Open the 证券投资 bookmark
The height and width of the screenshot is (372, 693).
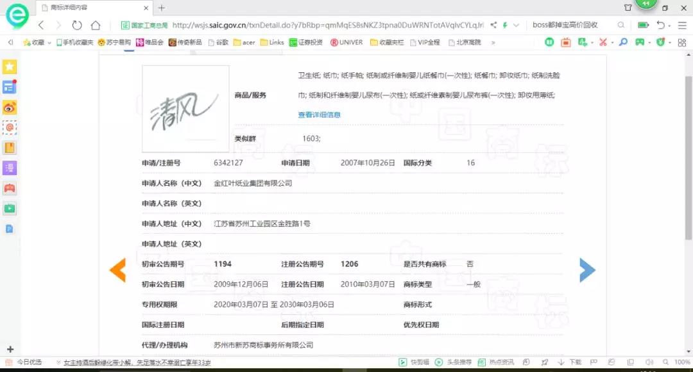(306, 42)
